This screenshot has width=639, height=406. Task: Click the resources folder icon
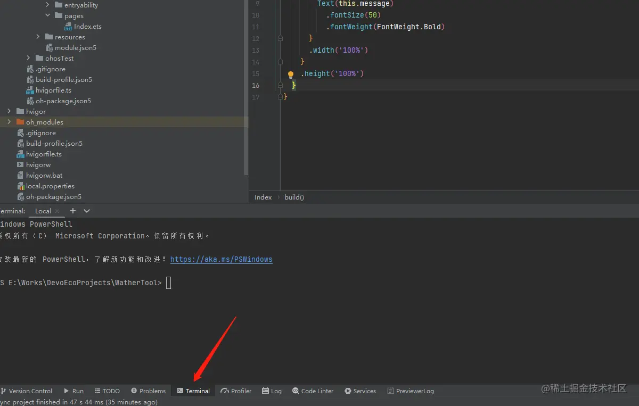49,37
